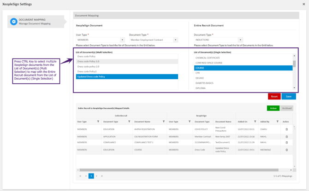Select the Document Mapping sidebar item
Image resolution: width=309 pixels, height=191 pixels.
[36, 22]
